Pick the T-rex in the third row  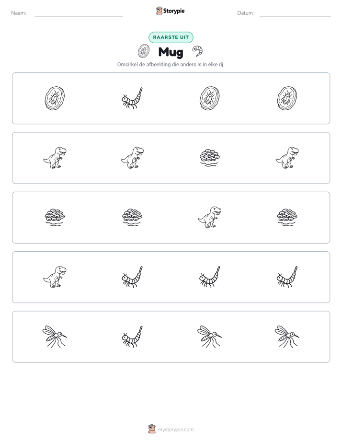(x=210, y=217)
